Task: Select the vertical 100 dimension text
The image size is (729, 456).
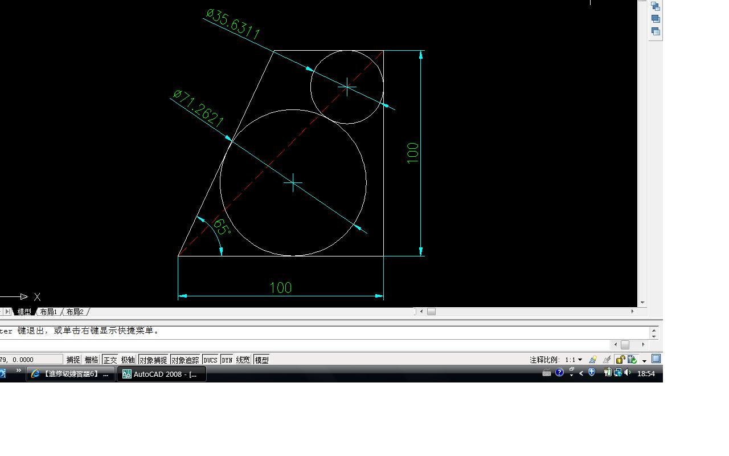Action: click(413, 153)
